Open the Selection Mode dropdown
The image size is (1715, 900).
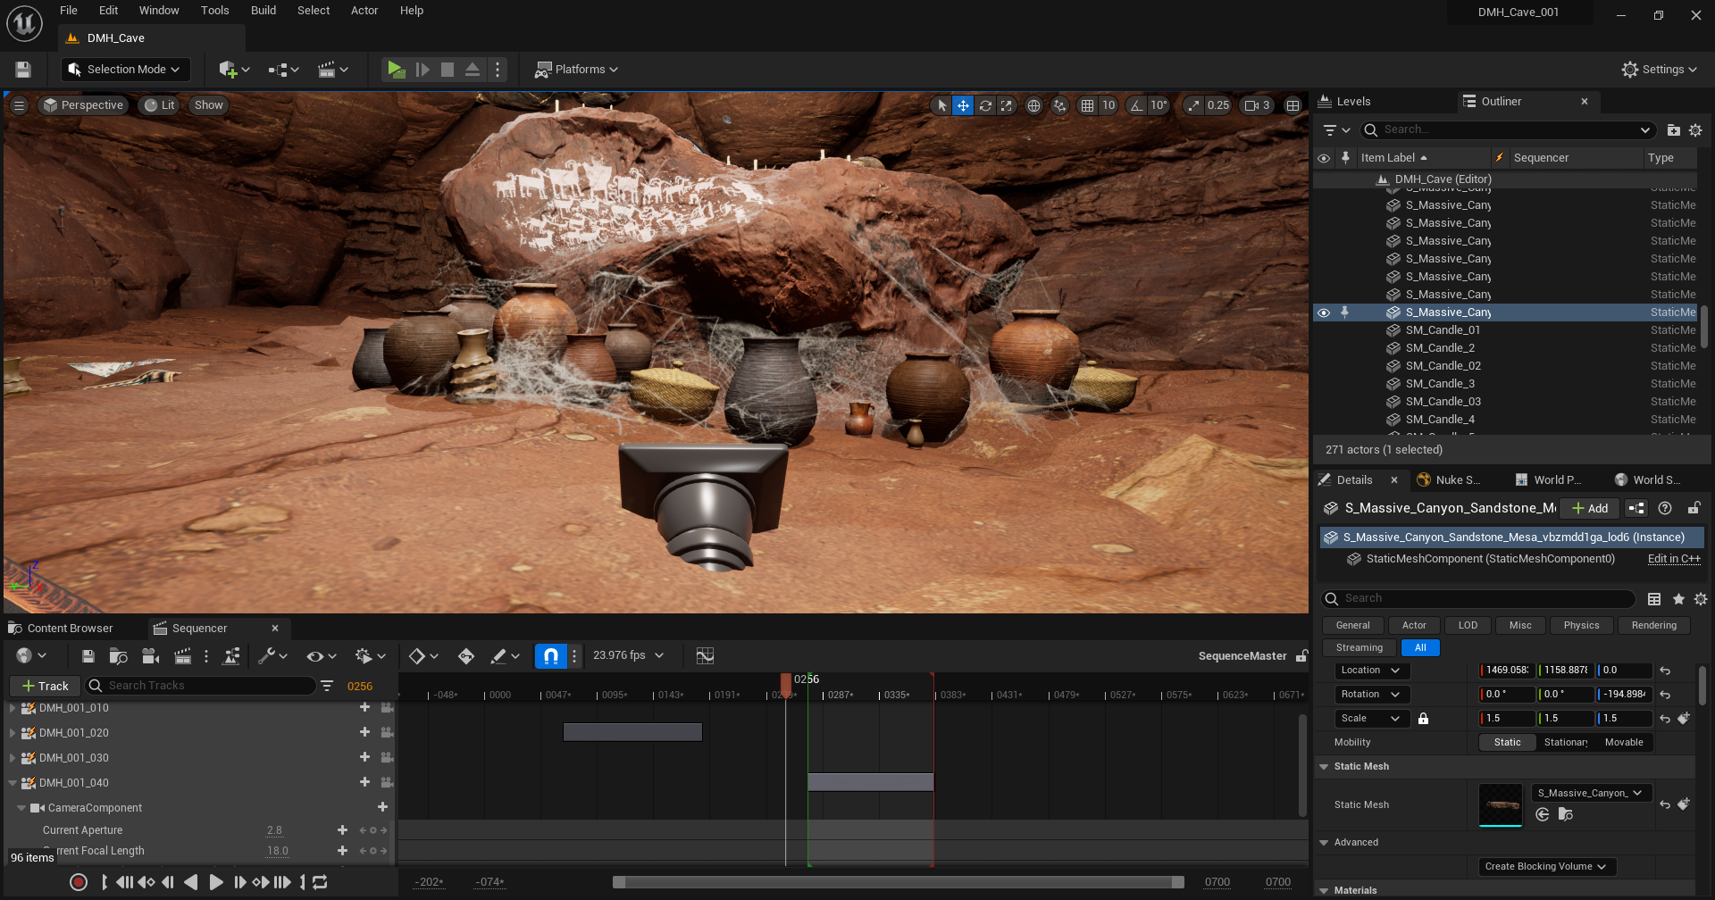click(x=125, y=70)
